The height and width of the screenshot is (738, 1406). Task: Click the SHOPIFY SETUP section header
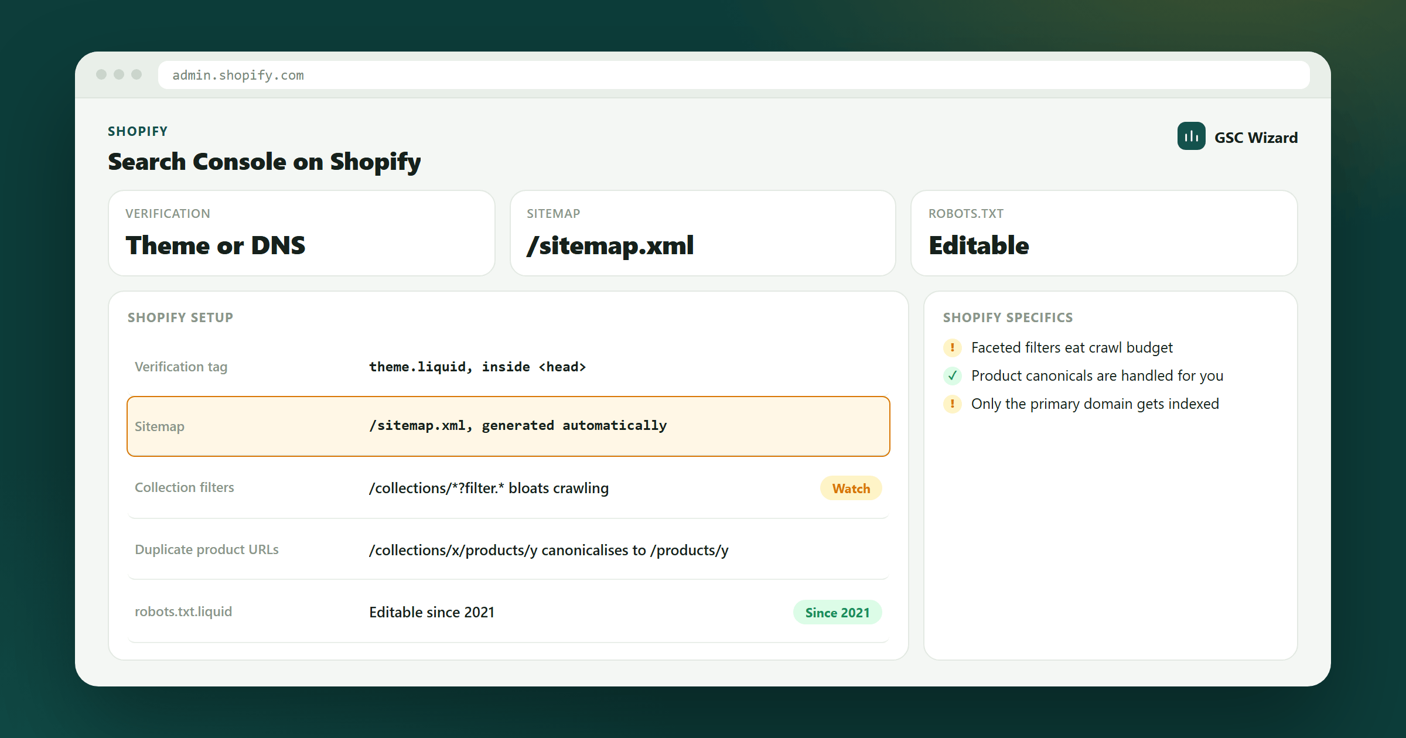[x=180, y=317]
